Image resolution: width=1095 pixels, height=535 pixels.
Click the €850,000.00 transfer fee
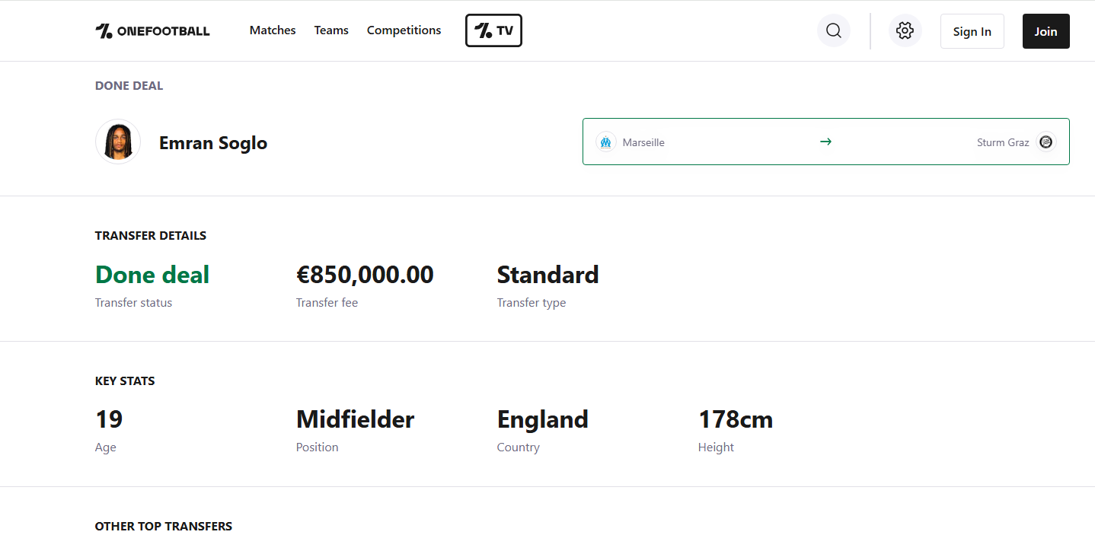pyautogui.click(x=365, y=275)
